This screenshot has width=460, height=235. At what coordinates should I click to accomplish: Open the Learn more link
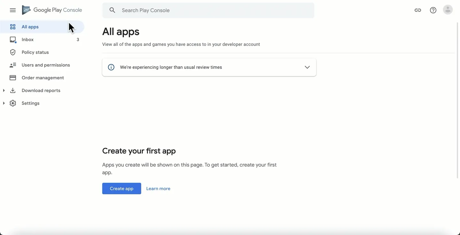point(158,188)
